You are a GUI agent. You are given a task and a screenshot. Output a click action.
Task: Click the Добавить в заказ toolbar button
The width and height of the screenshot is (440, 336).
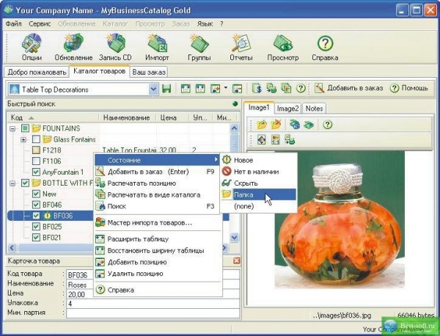pos(348,88)
